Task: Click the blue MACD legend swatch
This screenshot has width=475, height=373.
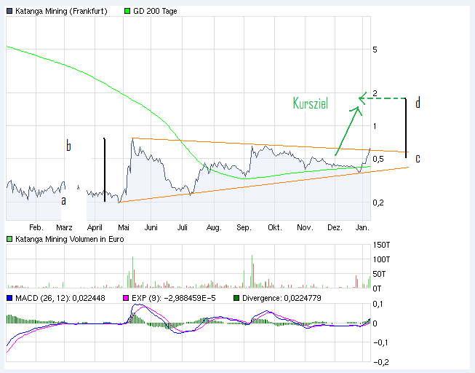Action: pos(9,299)
